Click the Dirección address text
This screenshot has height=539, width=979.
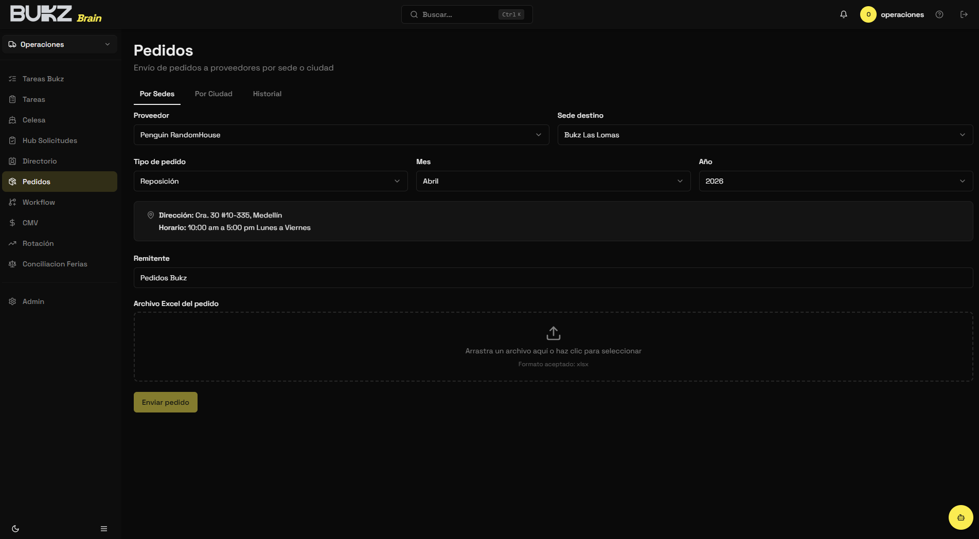(x=220, y=215)
